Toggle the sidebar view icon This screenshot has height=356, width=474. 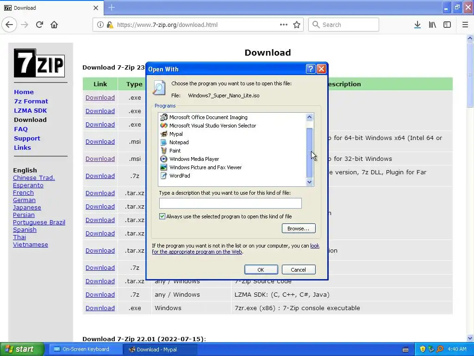pyautogui.click(x=447, y=25)
